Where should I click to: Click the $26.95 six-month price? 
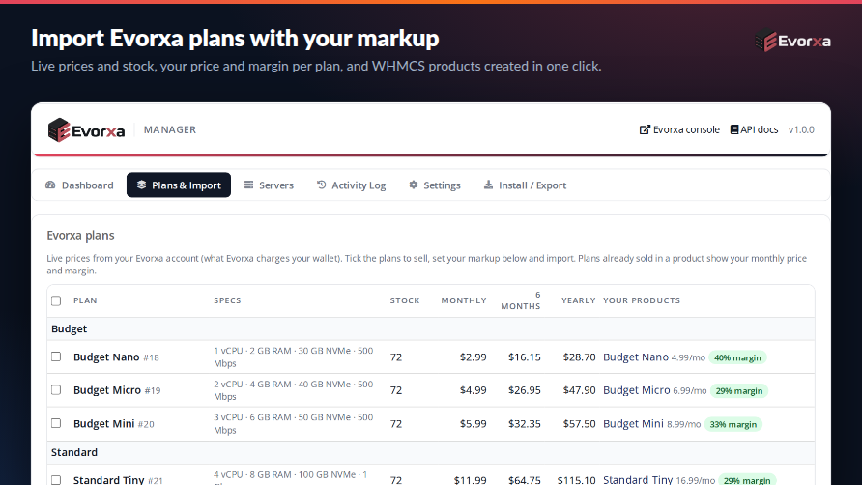(x=525, y=390)
